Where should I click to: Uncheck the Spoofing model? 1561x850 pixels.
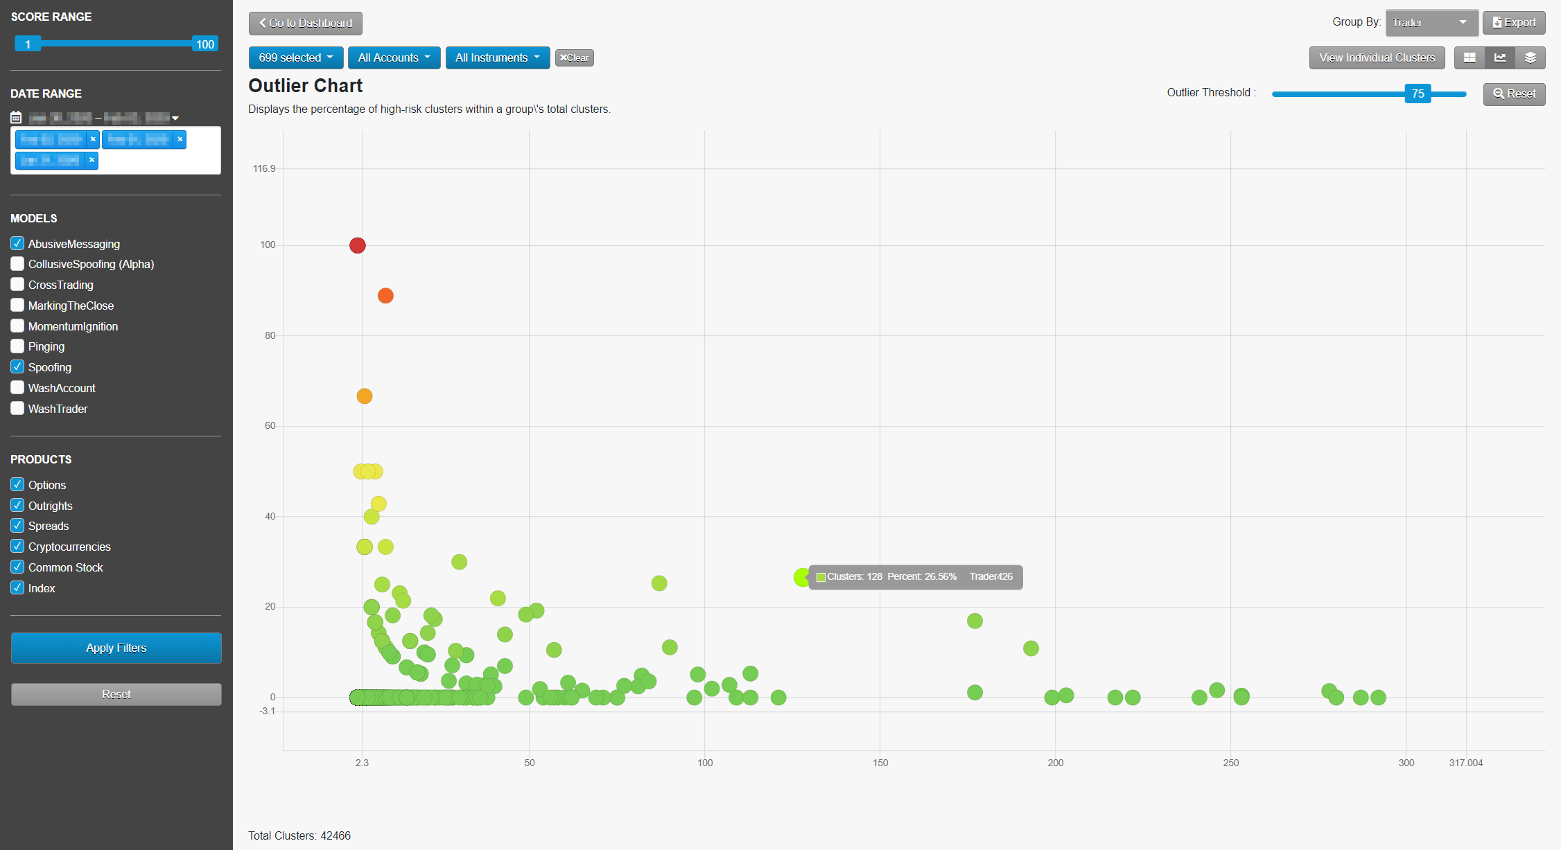pos(17,366)
